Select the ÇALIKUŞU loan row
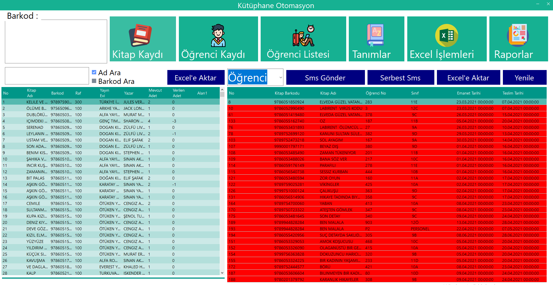 (x=387, y=191)
